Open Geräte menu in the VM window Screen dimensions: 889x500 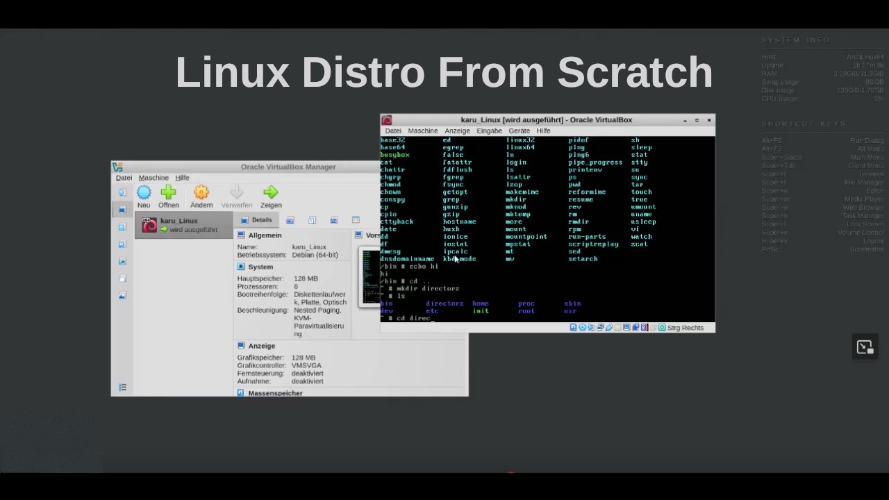point(519,131)
